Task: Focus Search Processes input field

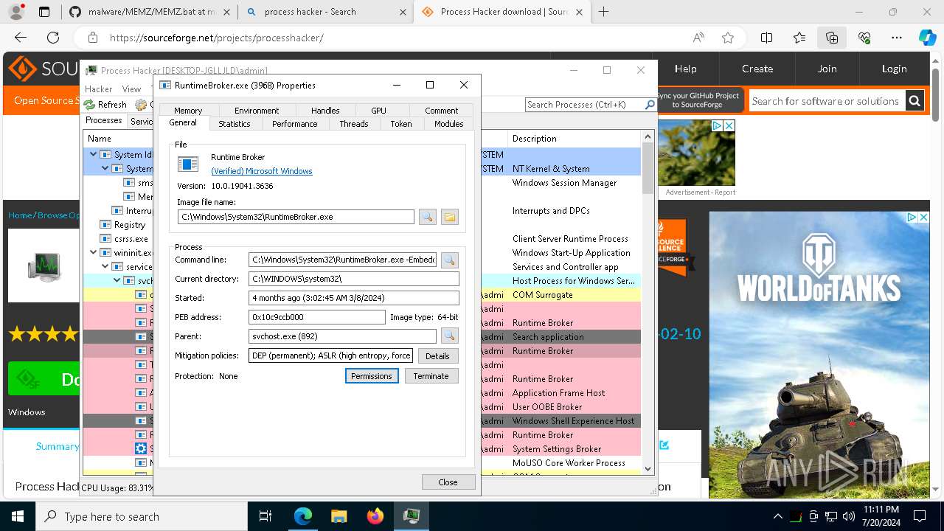Action: (x=584, y=105)
